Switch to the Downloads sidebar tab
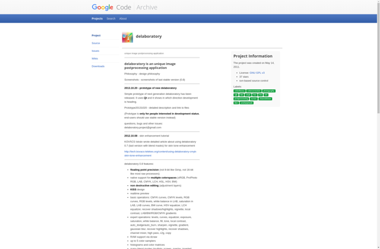The image size is (380, 249). pyautogui.click(x=98, y=66)
